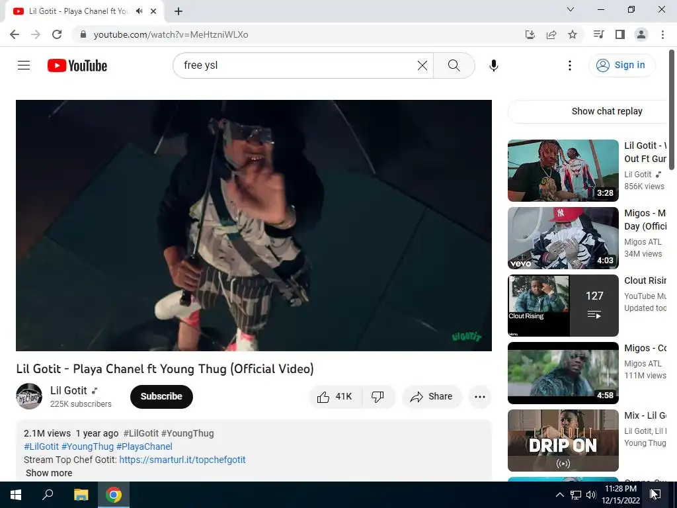Viewport: 677px width, 508px height.
Task: Open Lil Gotit 3:28 video thumbnail
Action: click(563, 171)
